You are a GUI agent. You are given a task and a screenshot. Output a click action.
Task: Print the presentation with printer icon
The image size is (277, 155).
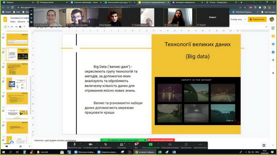(x=20, y=27)
